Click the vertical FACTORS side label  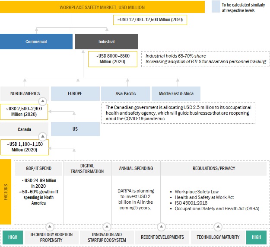point(6,192)
